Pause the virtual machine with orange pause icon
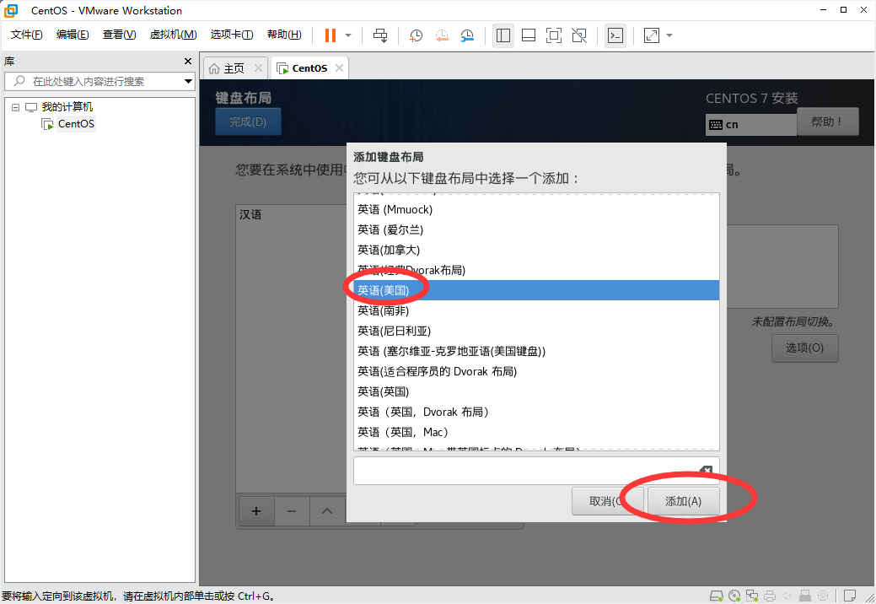 coord(331,35)
